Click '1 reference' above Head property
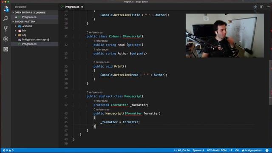272x153 pixels. pyautogui.click(x=101, y=41)
